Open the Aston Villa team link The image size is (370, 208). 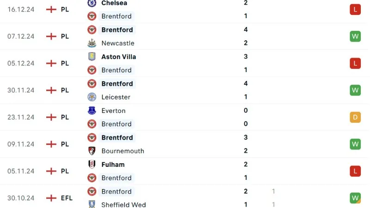click(x=118, y=57)
